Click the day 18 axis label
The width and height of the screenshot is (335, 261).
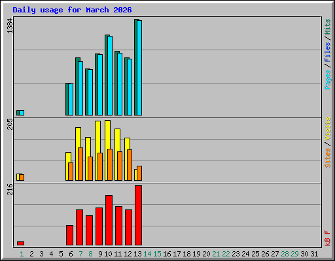coord(186,254)
